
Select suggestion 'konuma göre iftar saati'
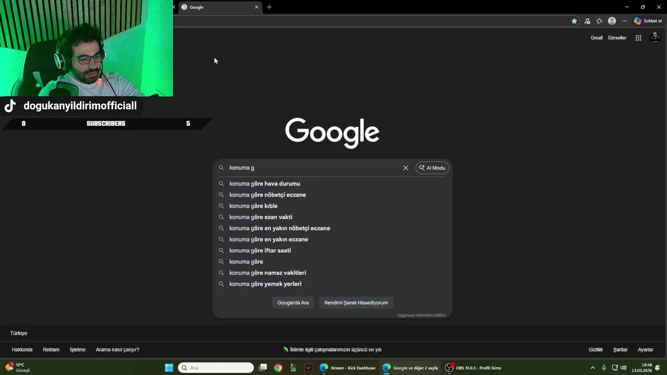pos(332,251)
